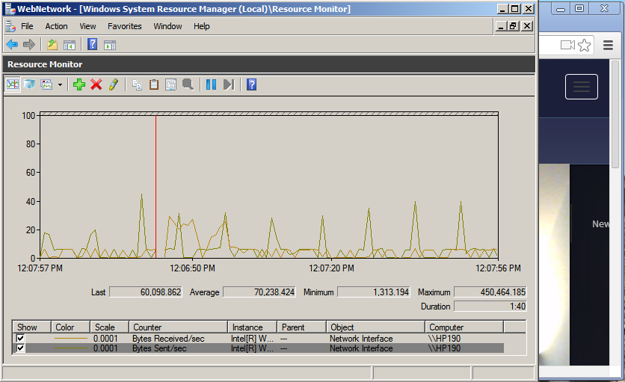Viewport: 625px width, 382px height.
Task: Open the Action menu
Action: coord(56,26)
